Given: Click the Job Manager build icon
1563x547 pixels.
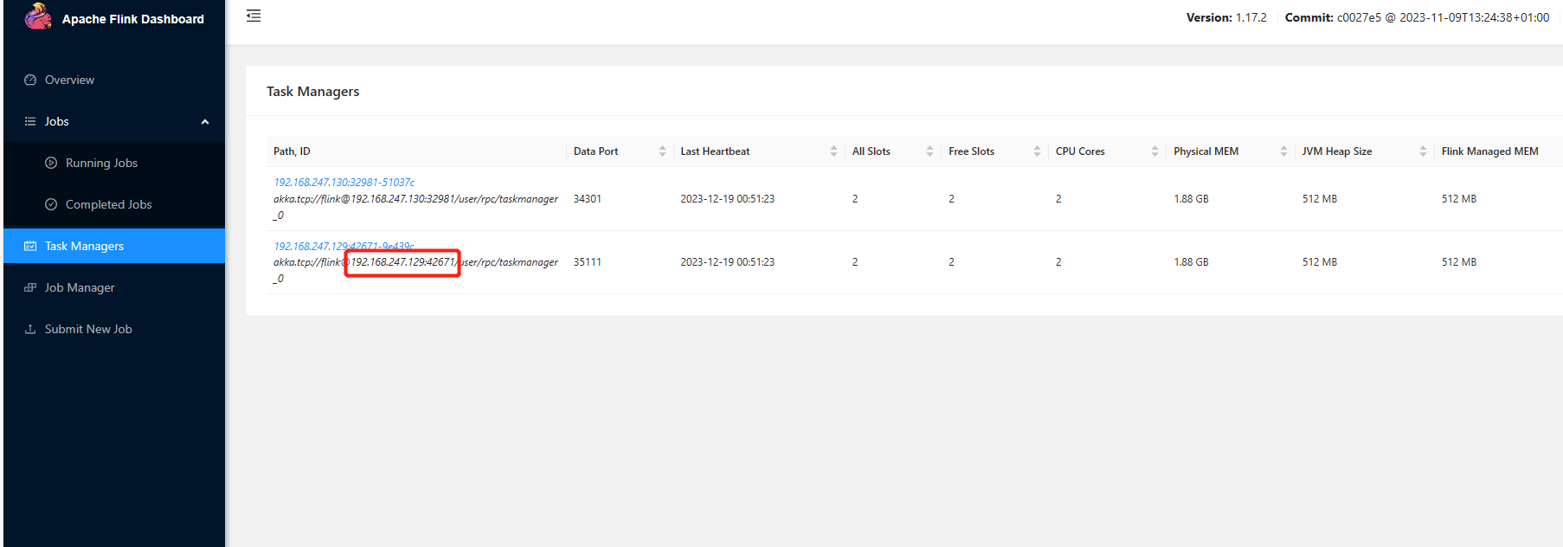Looking at the screenshot, I should [x=30, y=287].
